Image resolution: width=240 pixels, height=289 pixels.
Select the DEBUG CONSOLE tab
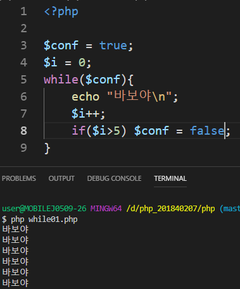point(114,178)
